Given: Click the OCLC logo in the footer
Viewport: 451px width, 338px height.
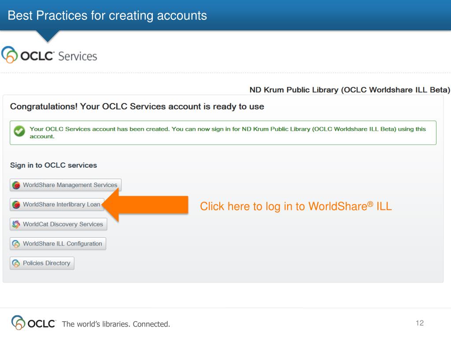Looking at the screenshot, I should point(33,323).
